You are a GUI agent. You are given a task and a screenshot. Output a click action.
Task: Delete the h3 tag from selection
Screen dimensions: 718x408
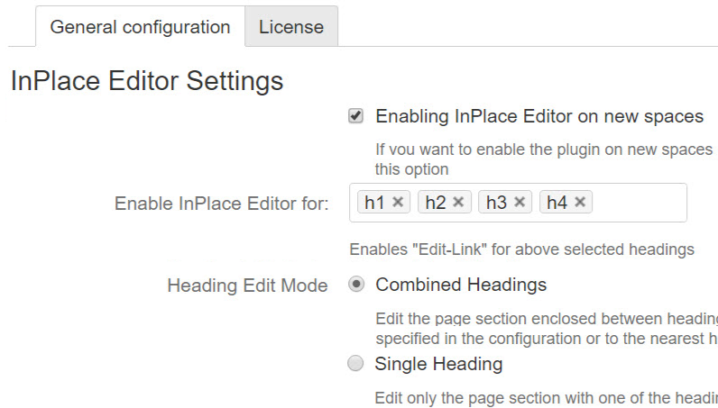pos(520,203)
